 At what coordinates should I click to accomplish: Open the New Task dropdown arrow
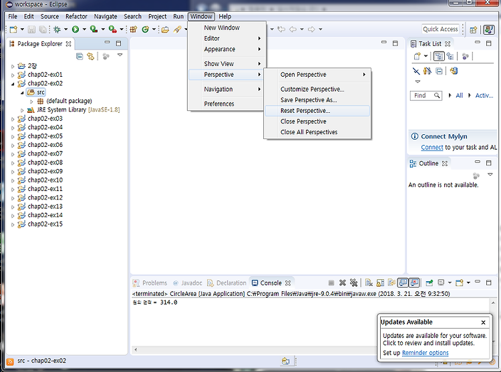coord(426,56)
